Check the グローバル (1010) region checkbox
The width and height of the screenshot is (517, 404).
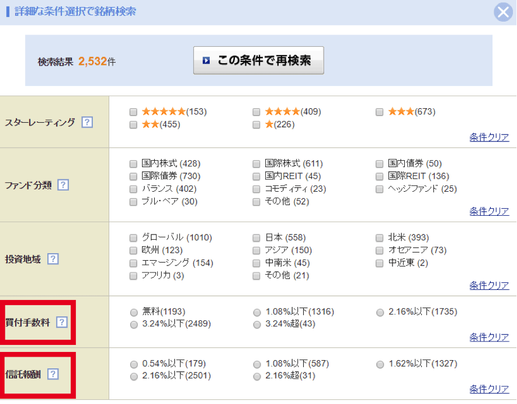pyautogui.click(x=134, y=238)
